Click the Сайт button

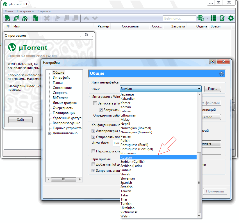[21, 120]
